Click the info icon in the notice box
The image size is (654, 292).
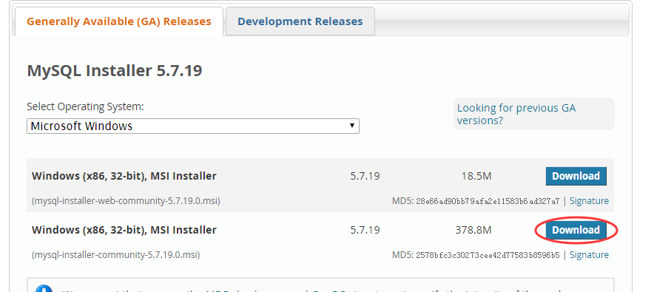click(44, 288)
